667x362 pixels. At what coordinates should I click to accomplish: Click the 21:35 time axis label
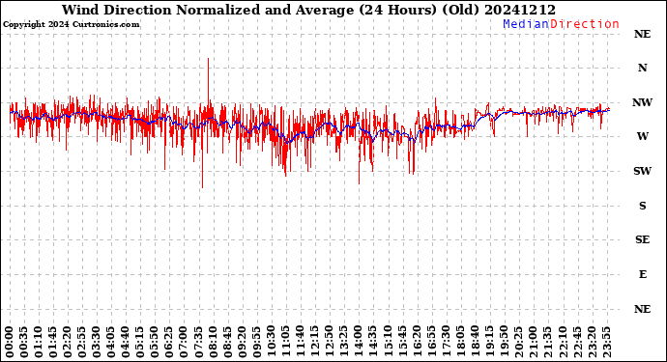click(547, 343)
